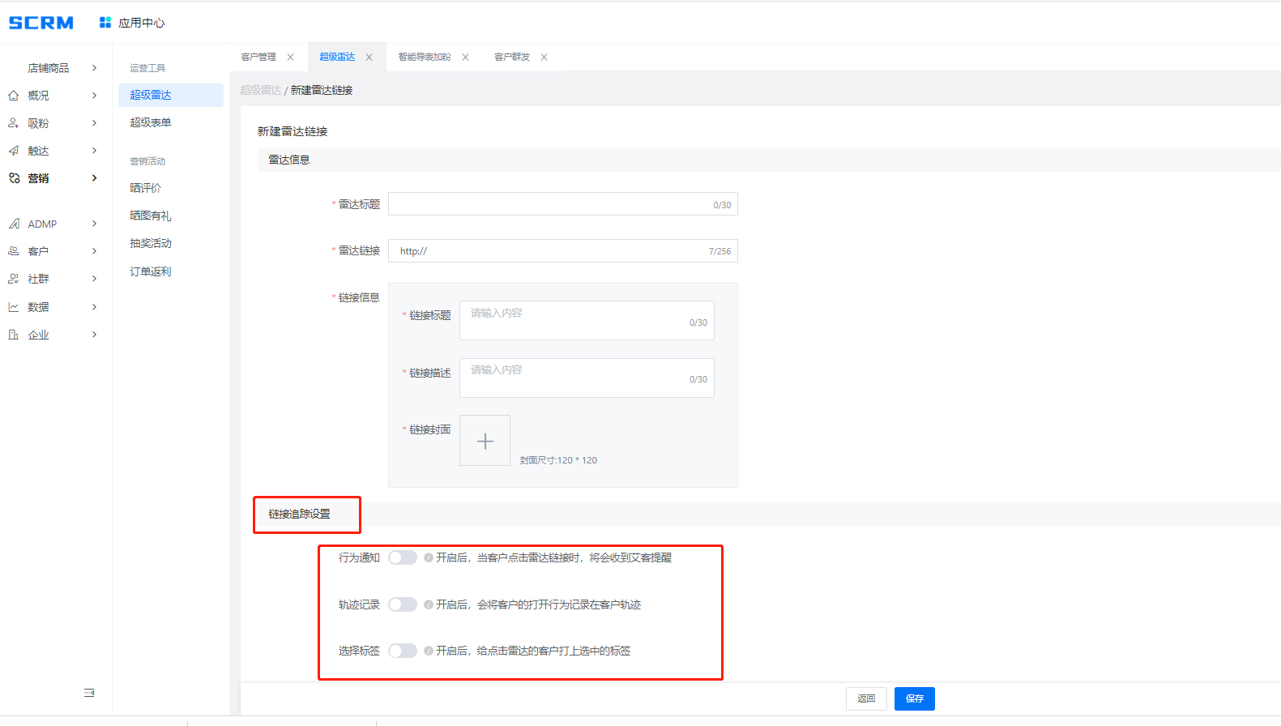Click the 触达 paper plane icon

pos(14,151)
